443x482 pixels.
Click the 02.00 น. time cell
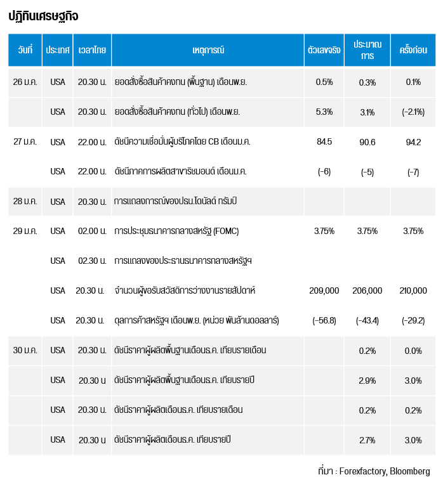click(92, 231)
